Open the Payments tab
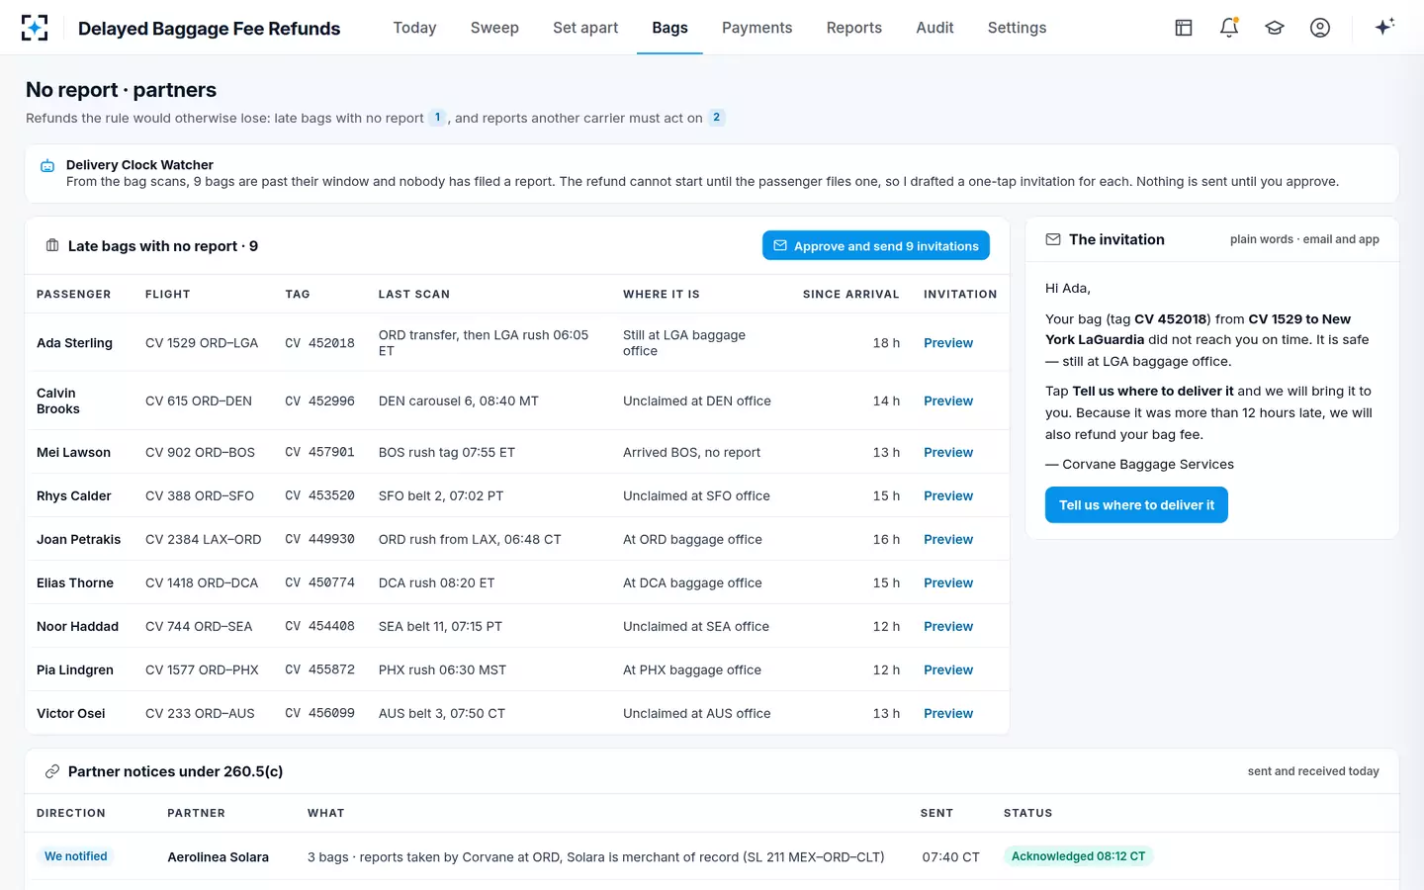1424x890 pixels. pos(756,28)
